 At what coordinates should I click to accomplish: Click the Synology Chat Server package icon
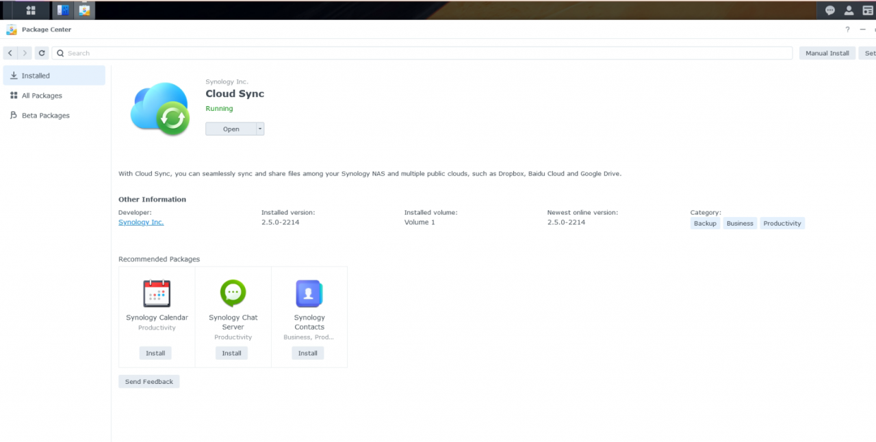point(233,293)
